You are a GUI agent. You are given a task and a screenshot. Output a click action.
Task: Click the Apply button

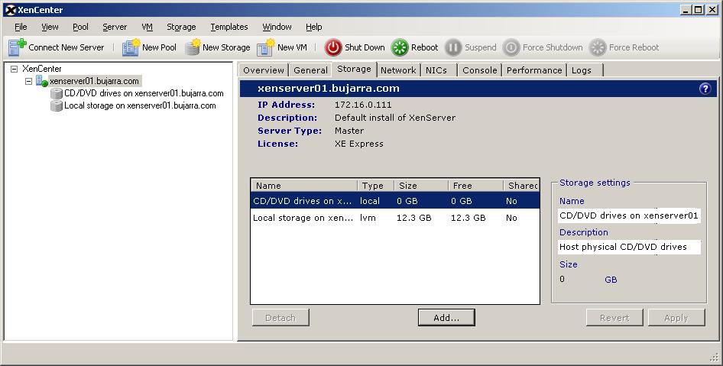pyautogui.click(x=676, y=318)
